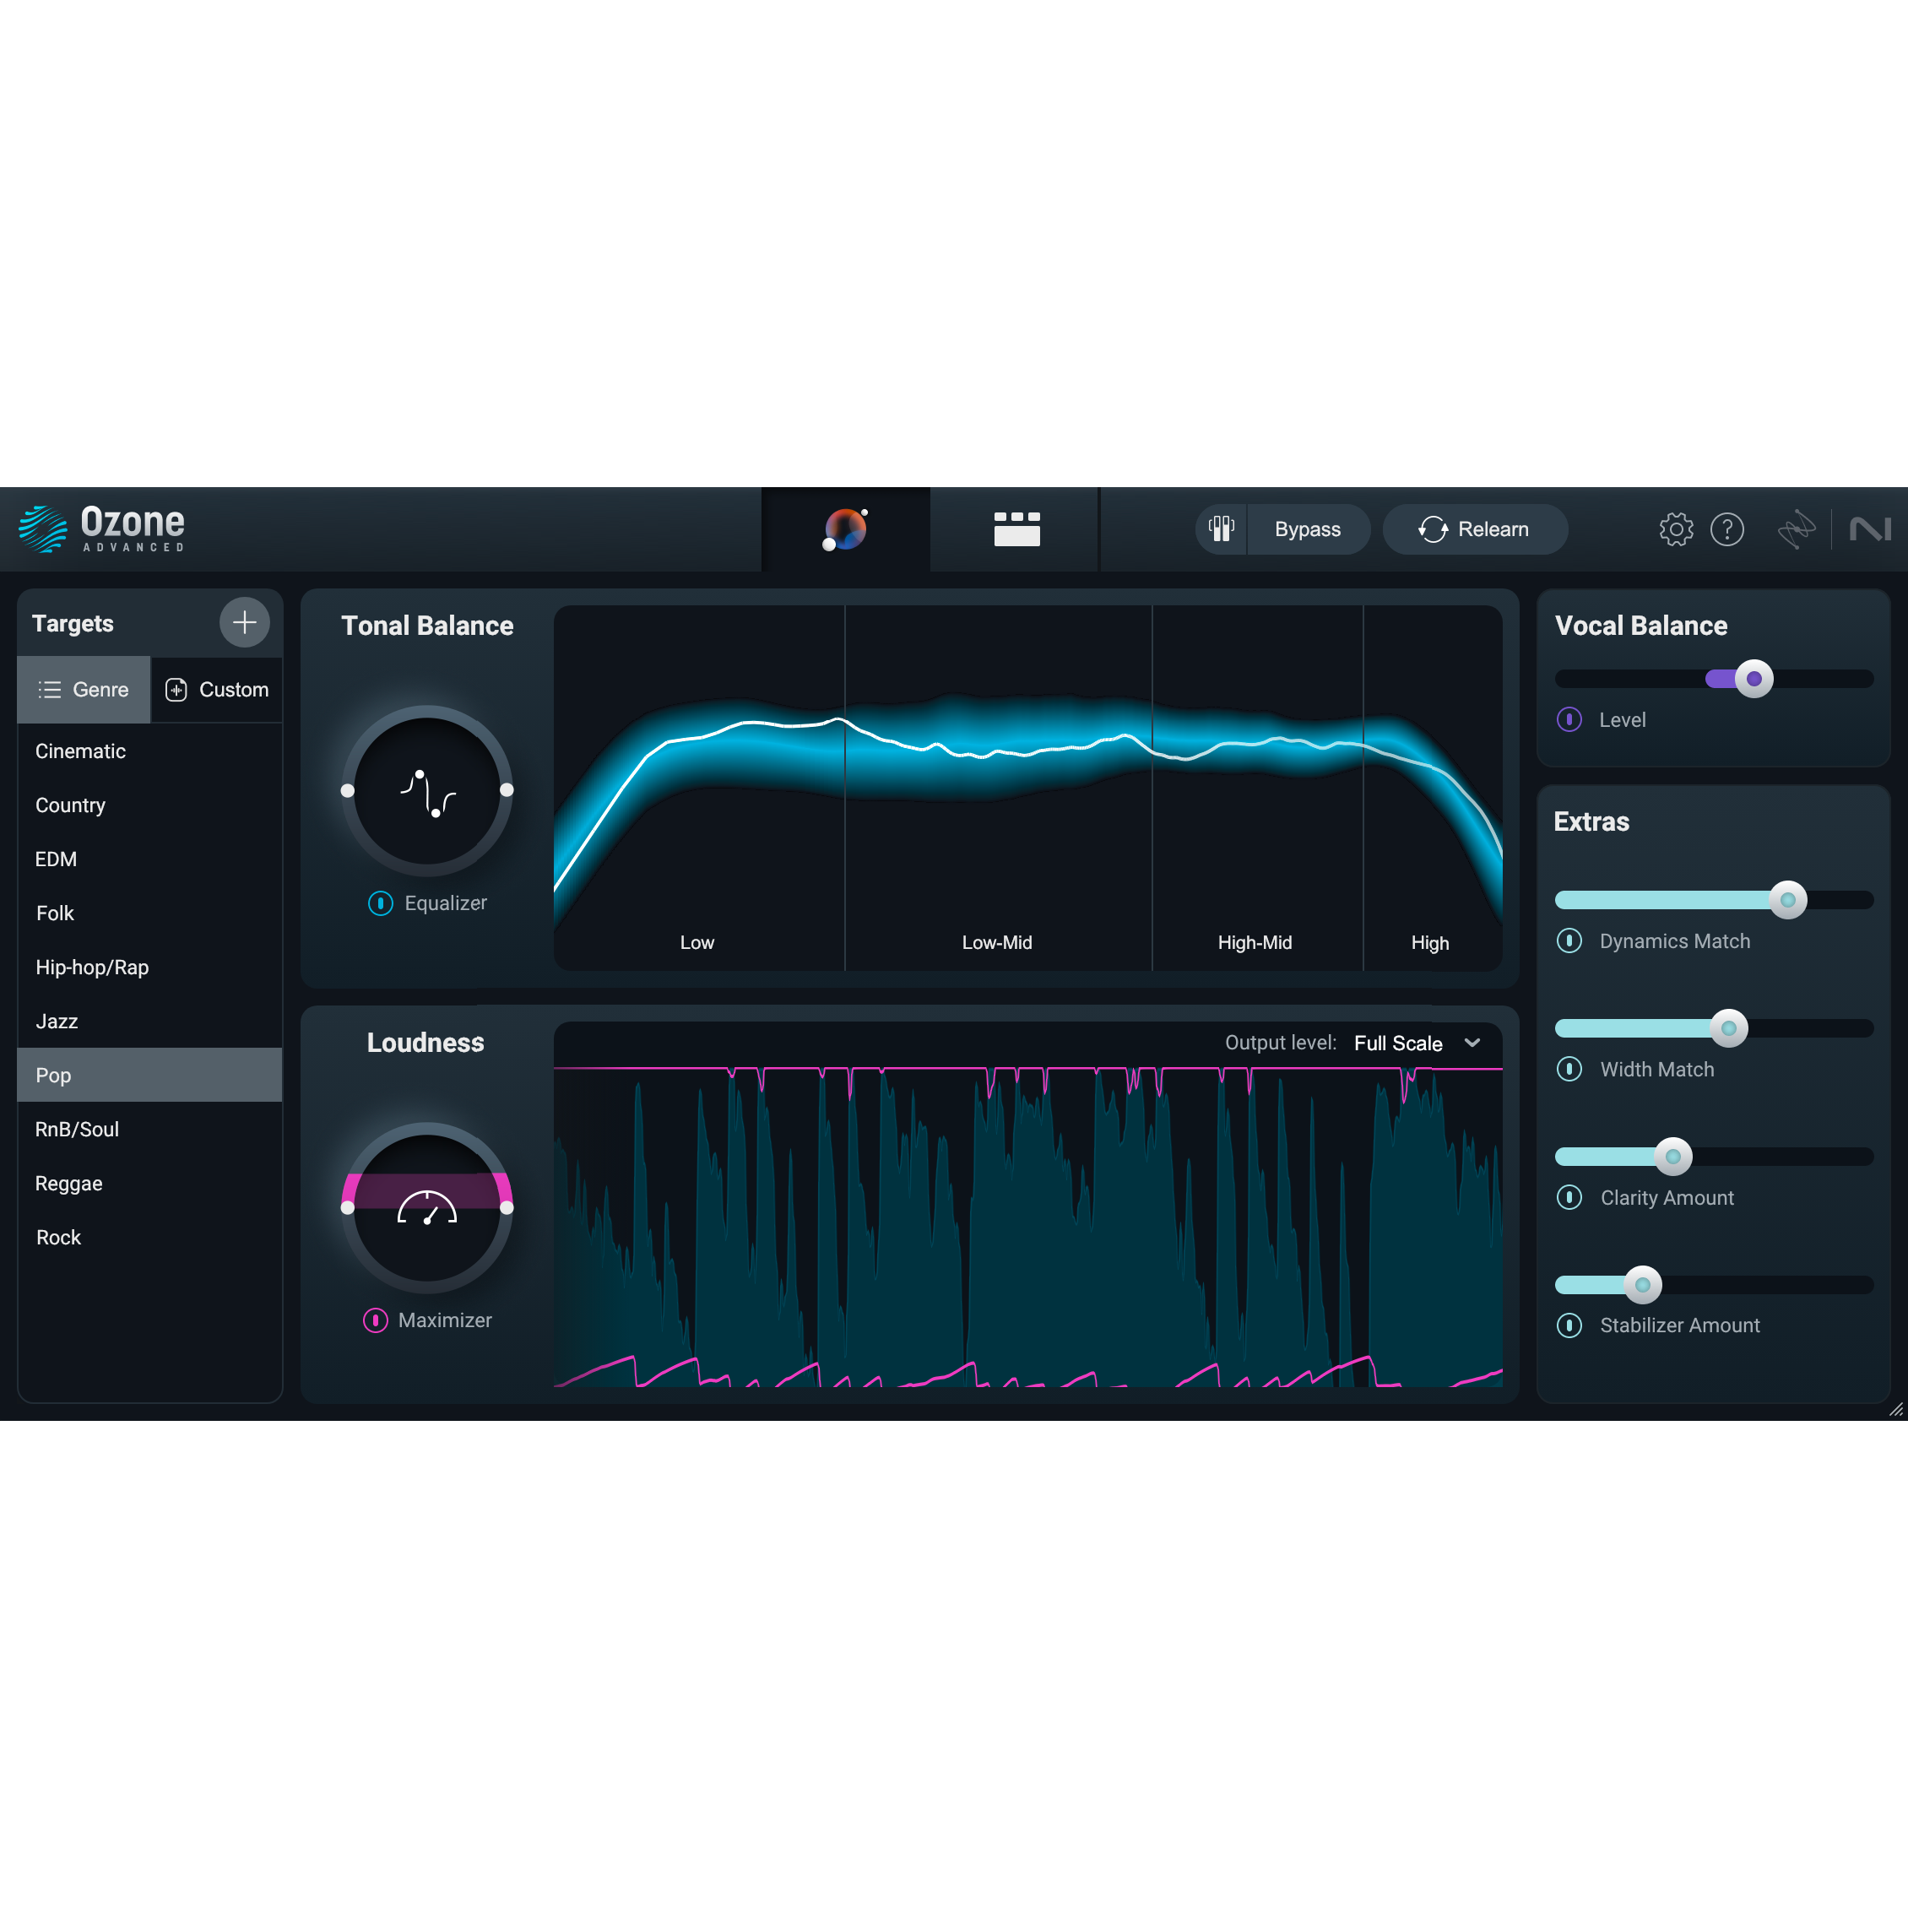The width and height of the screenshot is (1908, 1908).
Task: Select the Rock genre target
Action: (x=58, y=1237)
